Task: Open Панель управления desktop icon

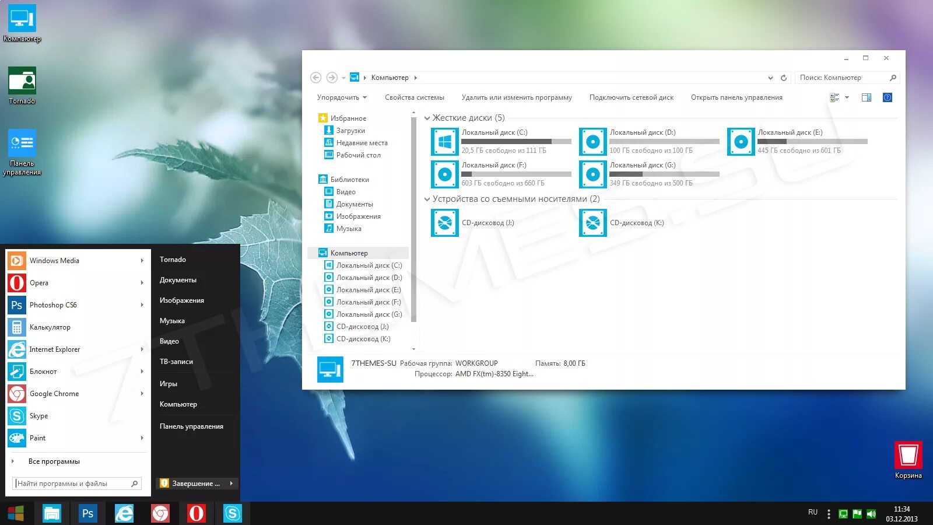Action: tap(22, 143)
